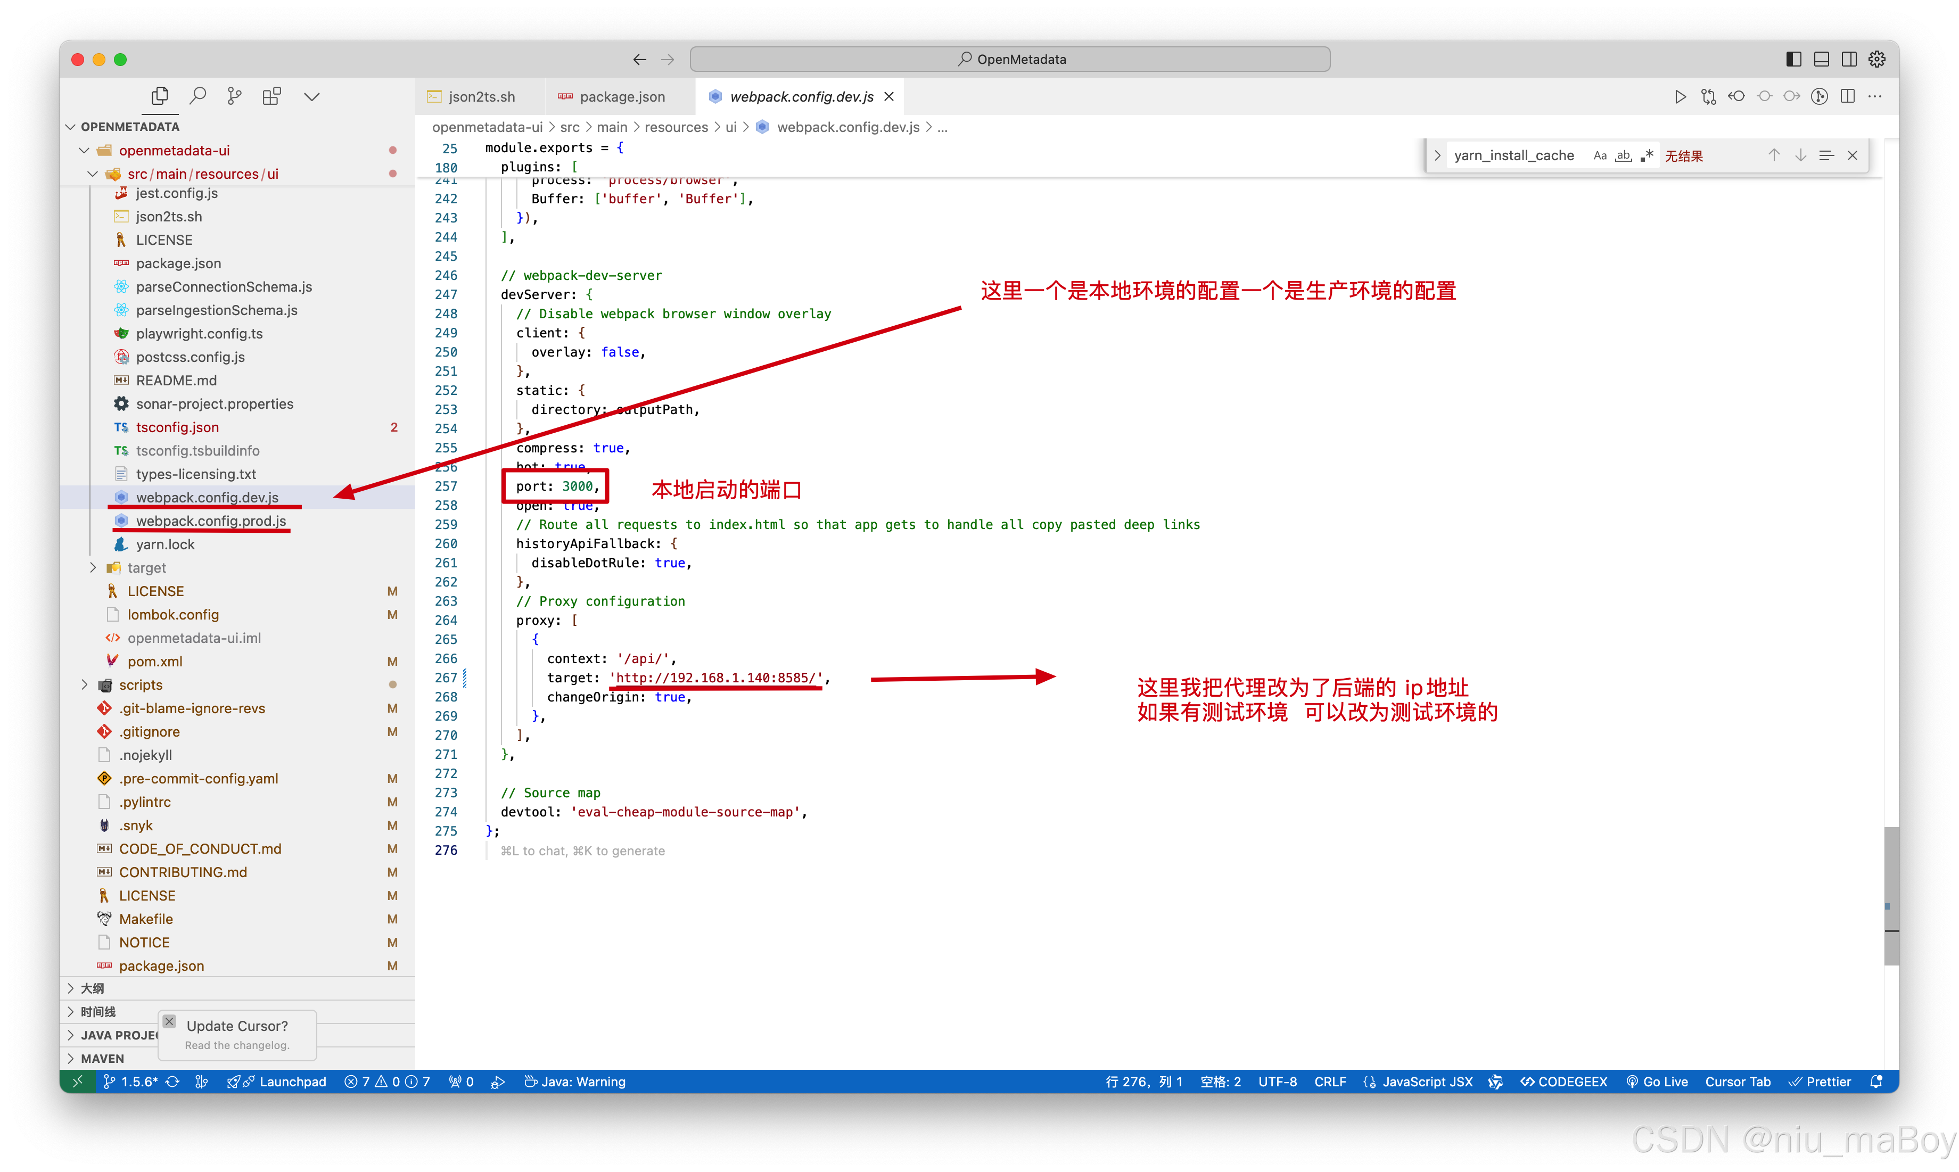Expand the target folder

point(146,568)
